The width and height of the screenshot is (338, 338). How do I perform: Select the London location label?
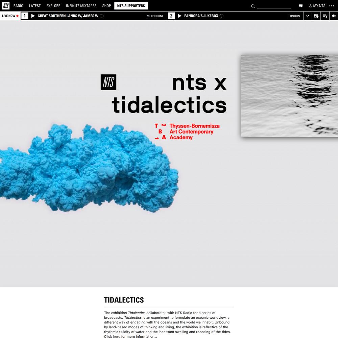[x=294, y=16]
